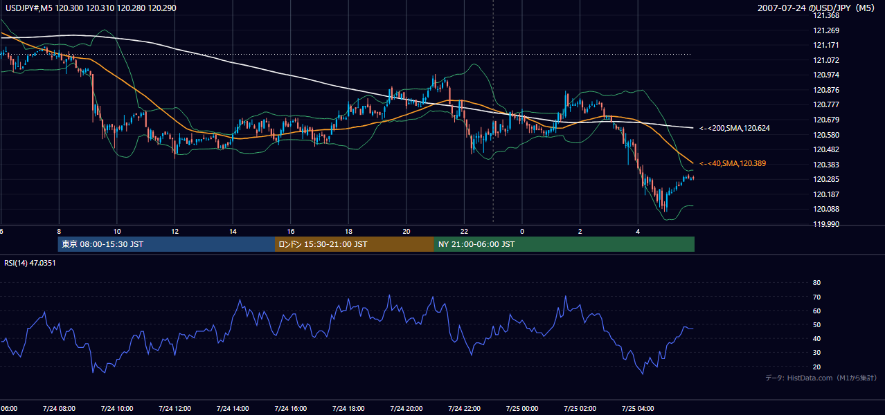Click the bottom time label 7/25 00:00

pyautogui.click(x=521, y=409)
